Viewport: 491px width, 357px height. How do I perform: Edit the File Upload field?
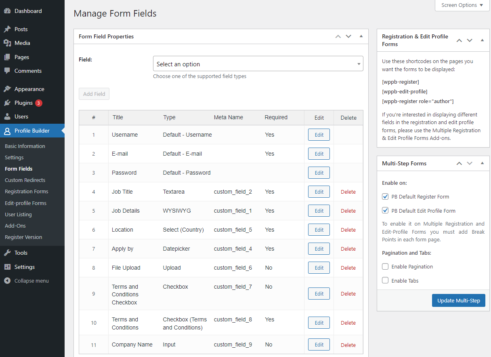(x=319, y=268)
